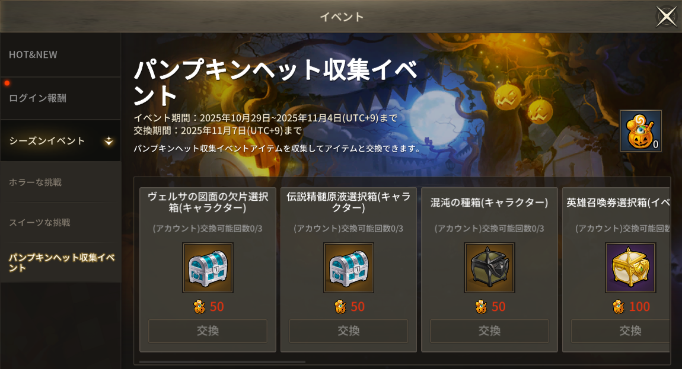
Task: Exchange the 伝説精髄原液選択箱 with 交換 button
Action: pyautogui.click(x=348, y=331)
